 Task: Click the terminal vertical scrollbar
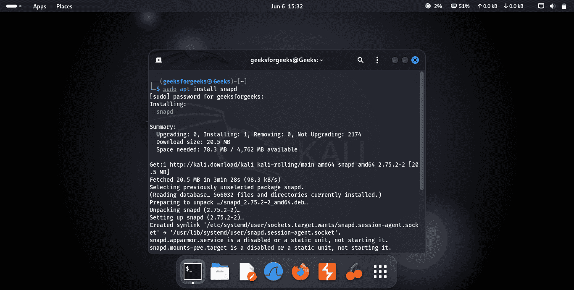coord(422,130)
